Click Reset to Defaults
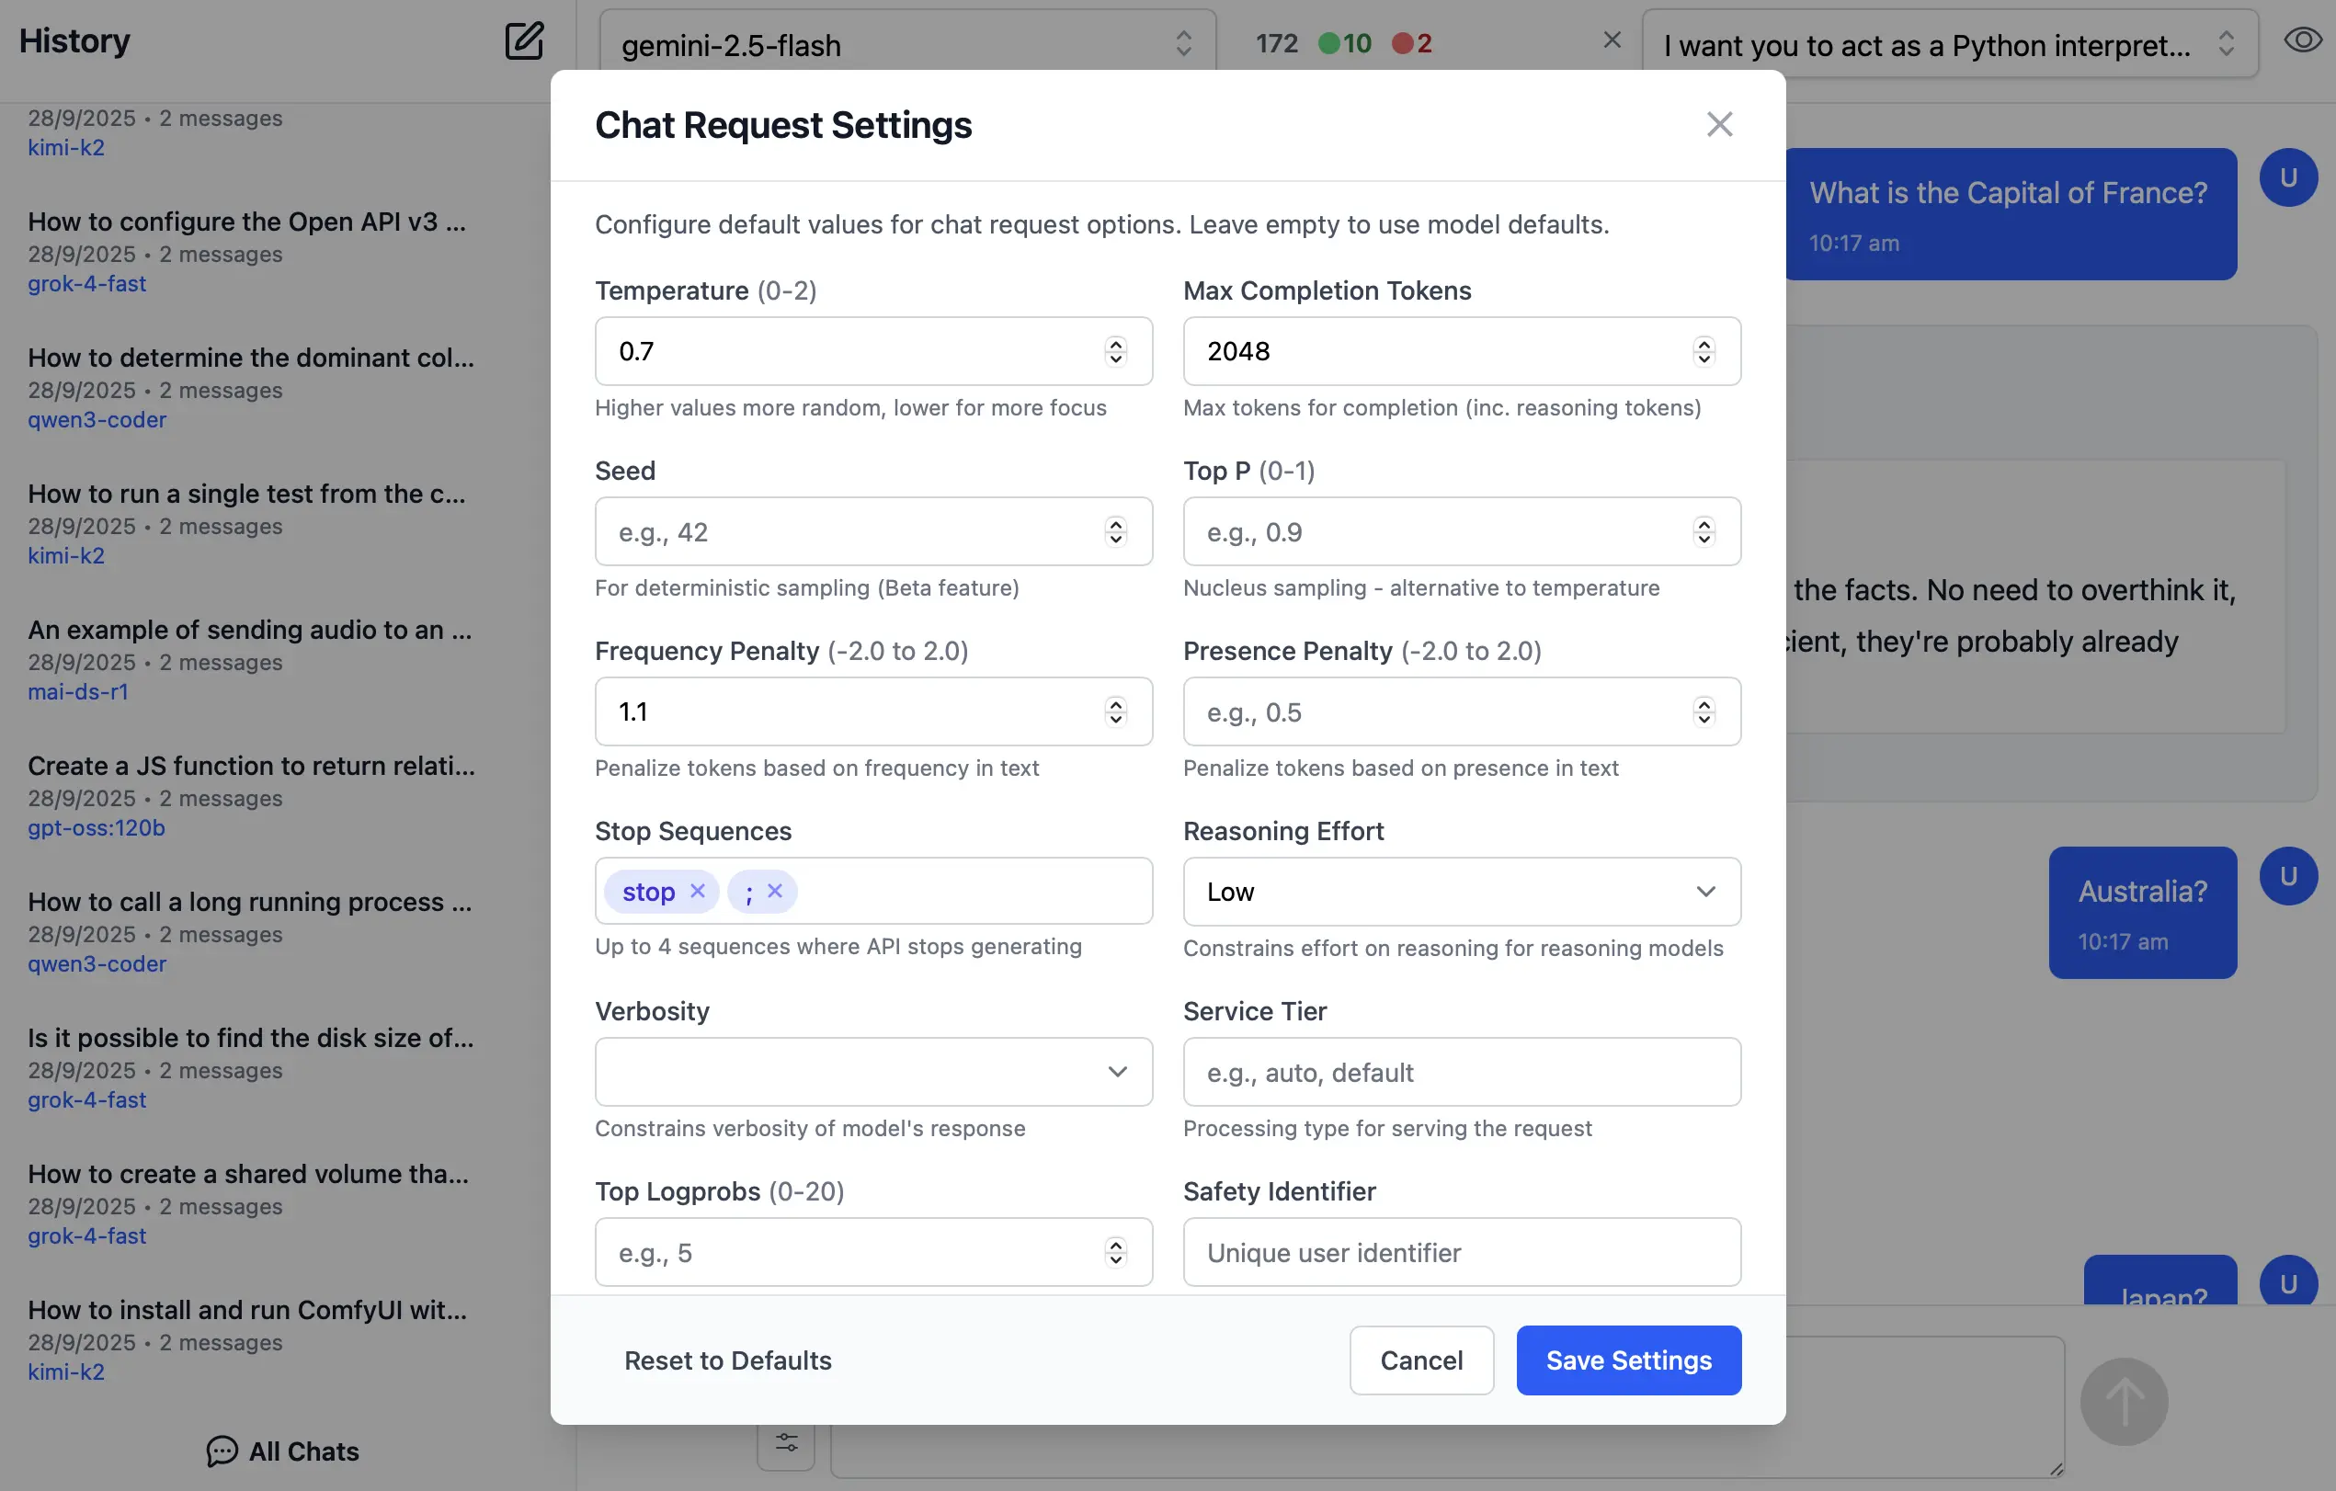The height and width of the screenshot is (1491, 2336). click(727, 1360)
